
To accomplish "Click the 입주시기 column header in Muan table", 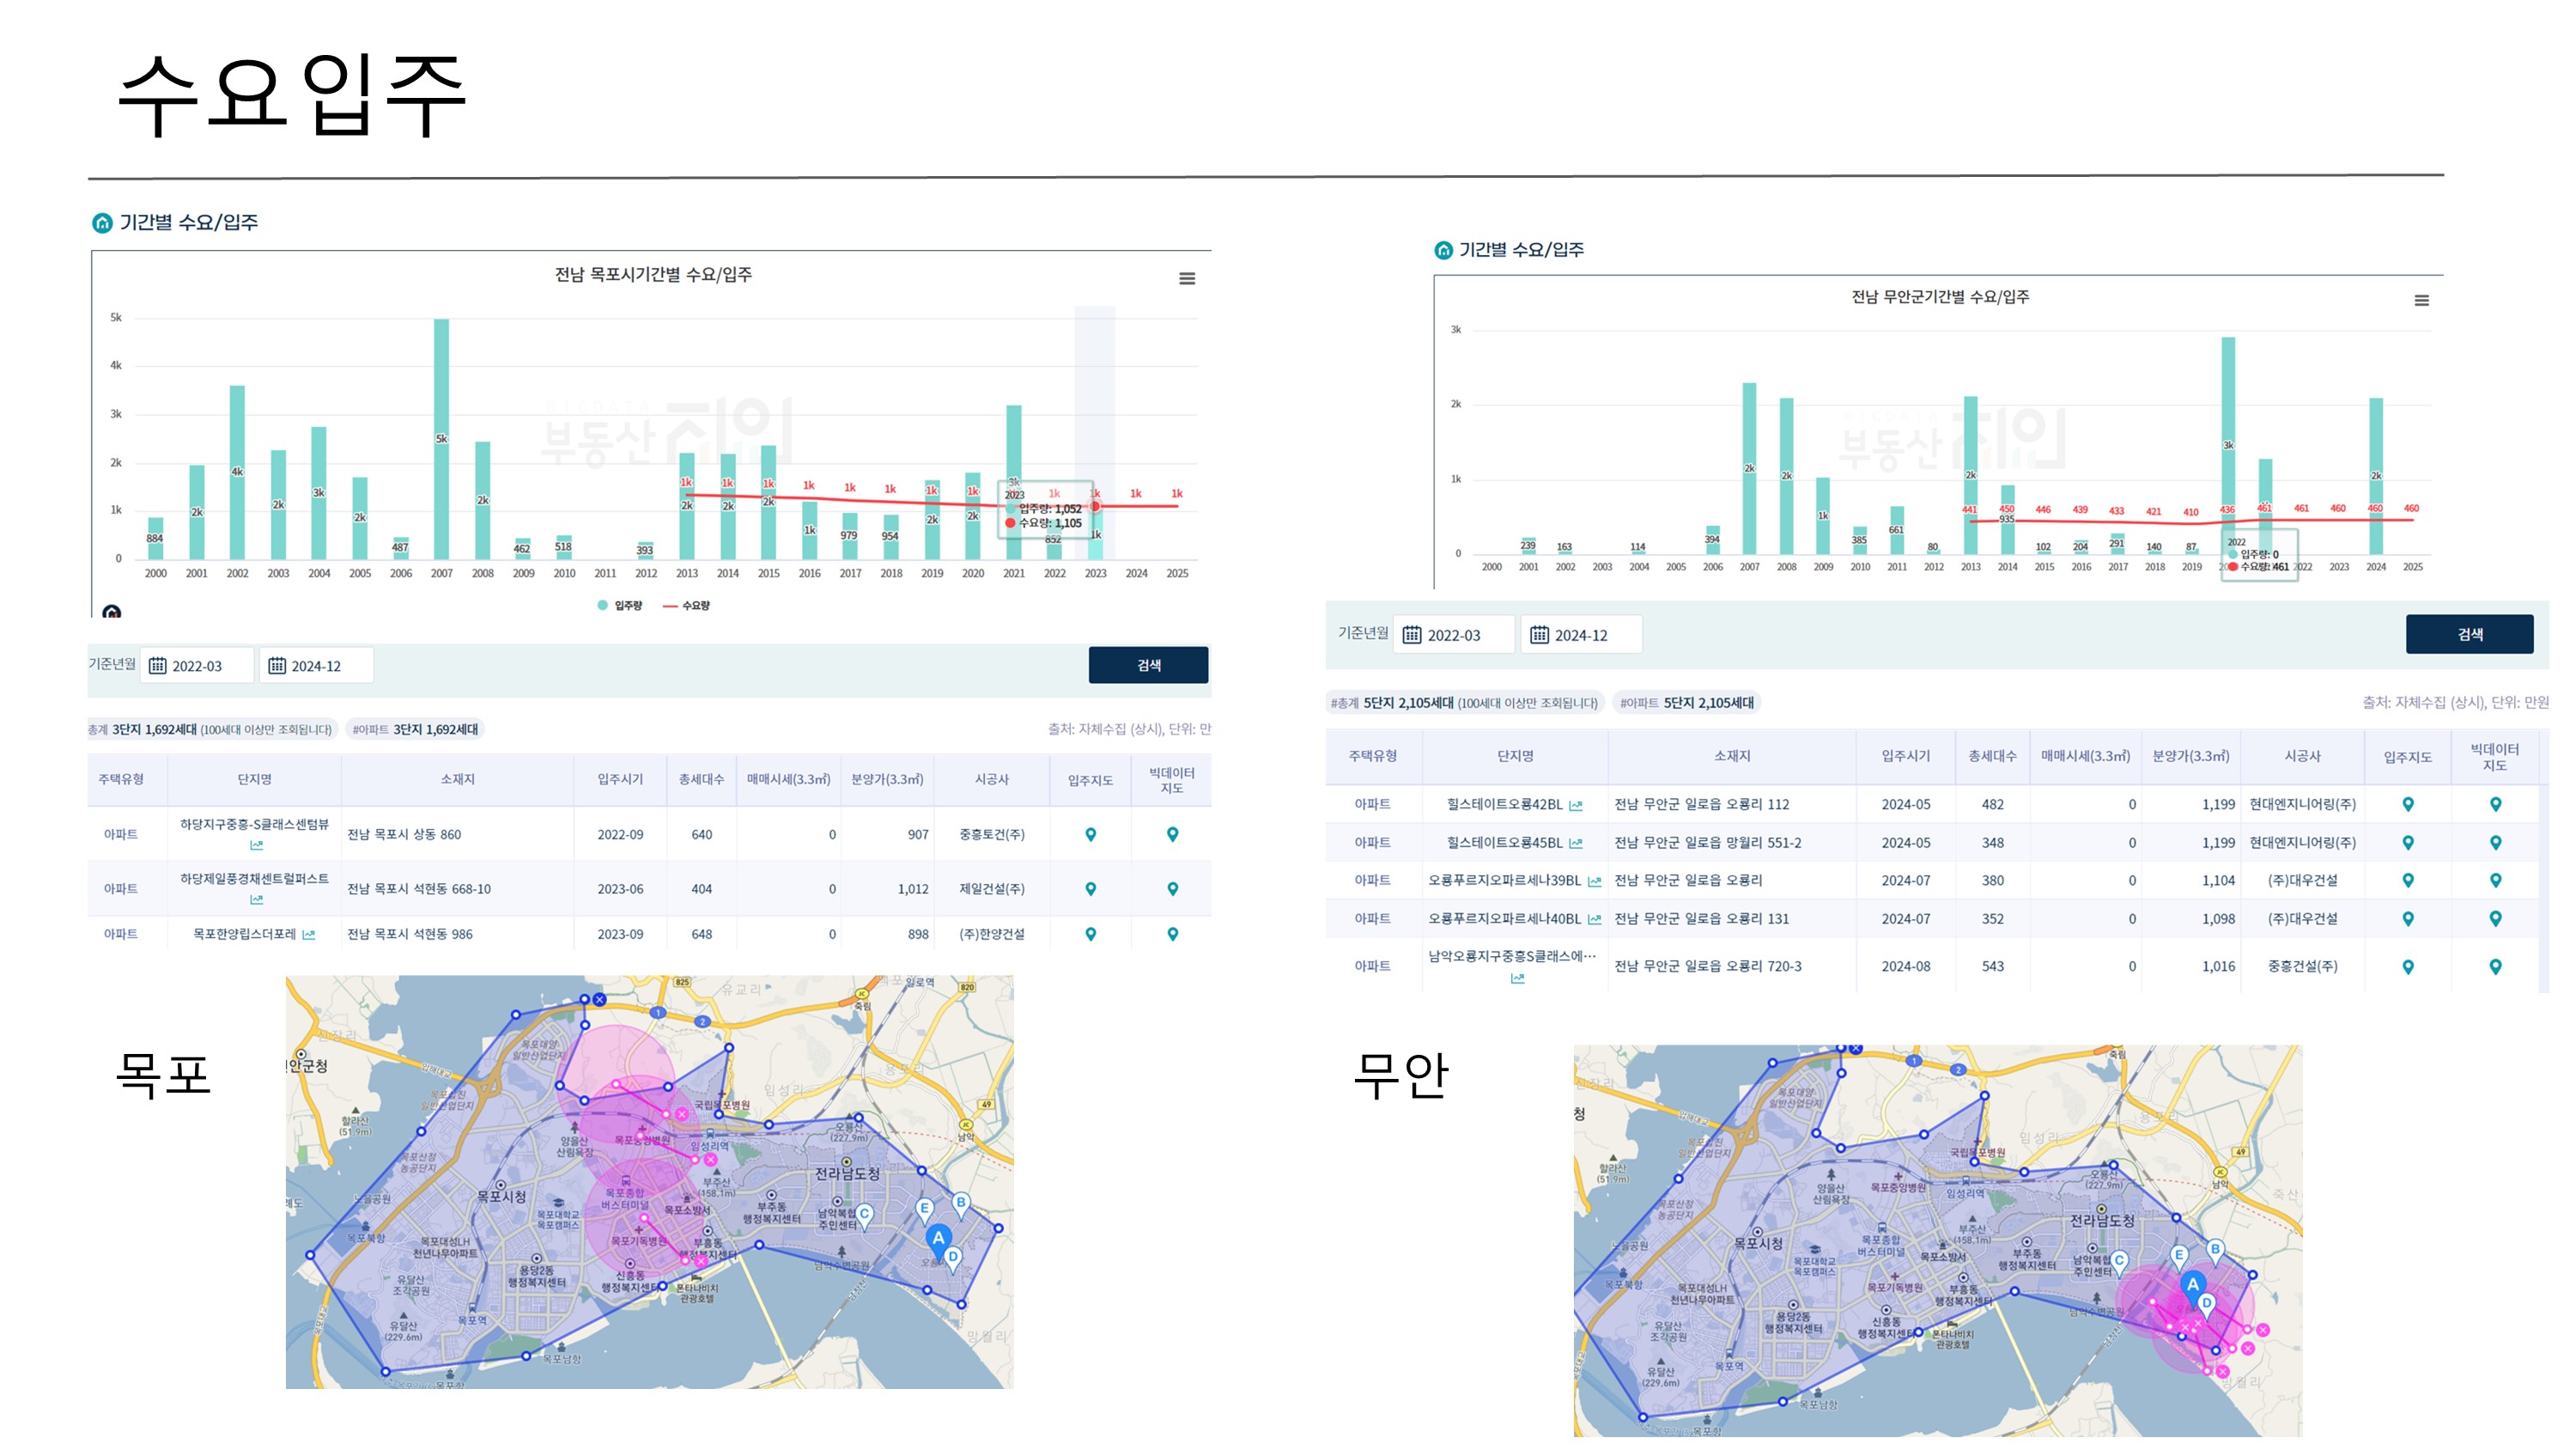I will (1905, 756).
